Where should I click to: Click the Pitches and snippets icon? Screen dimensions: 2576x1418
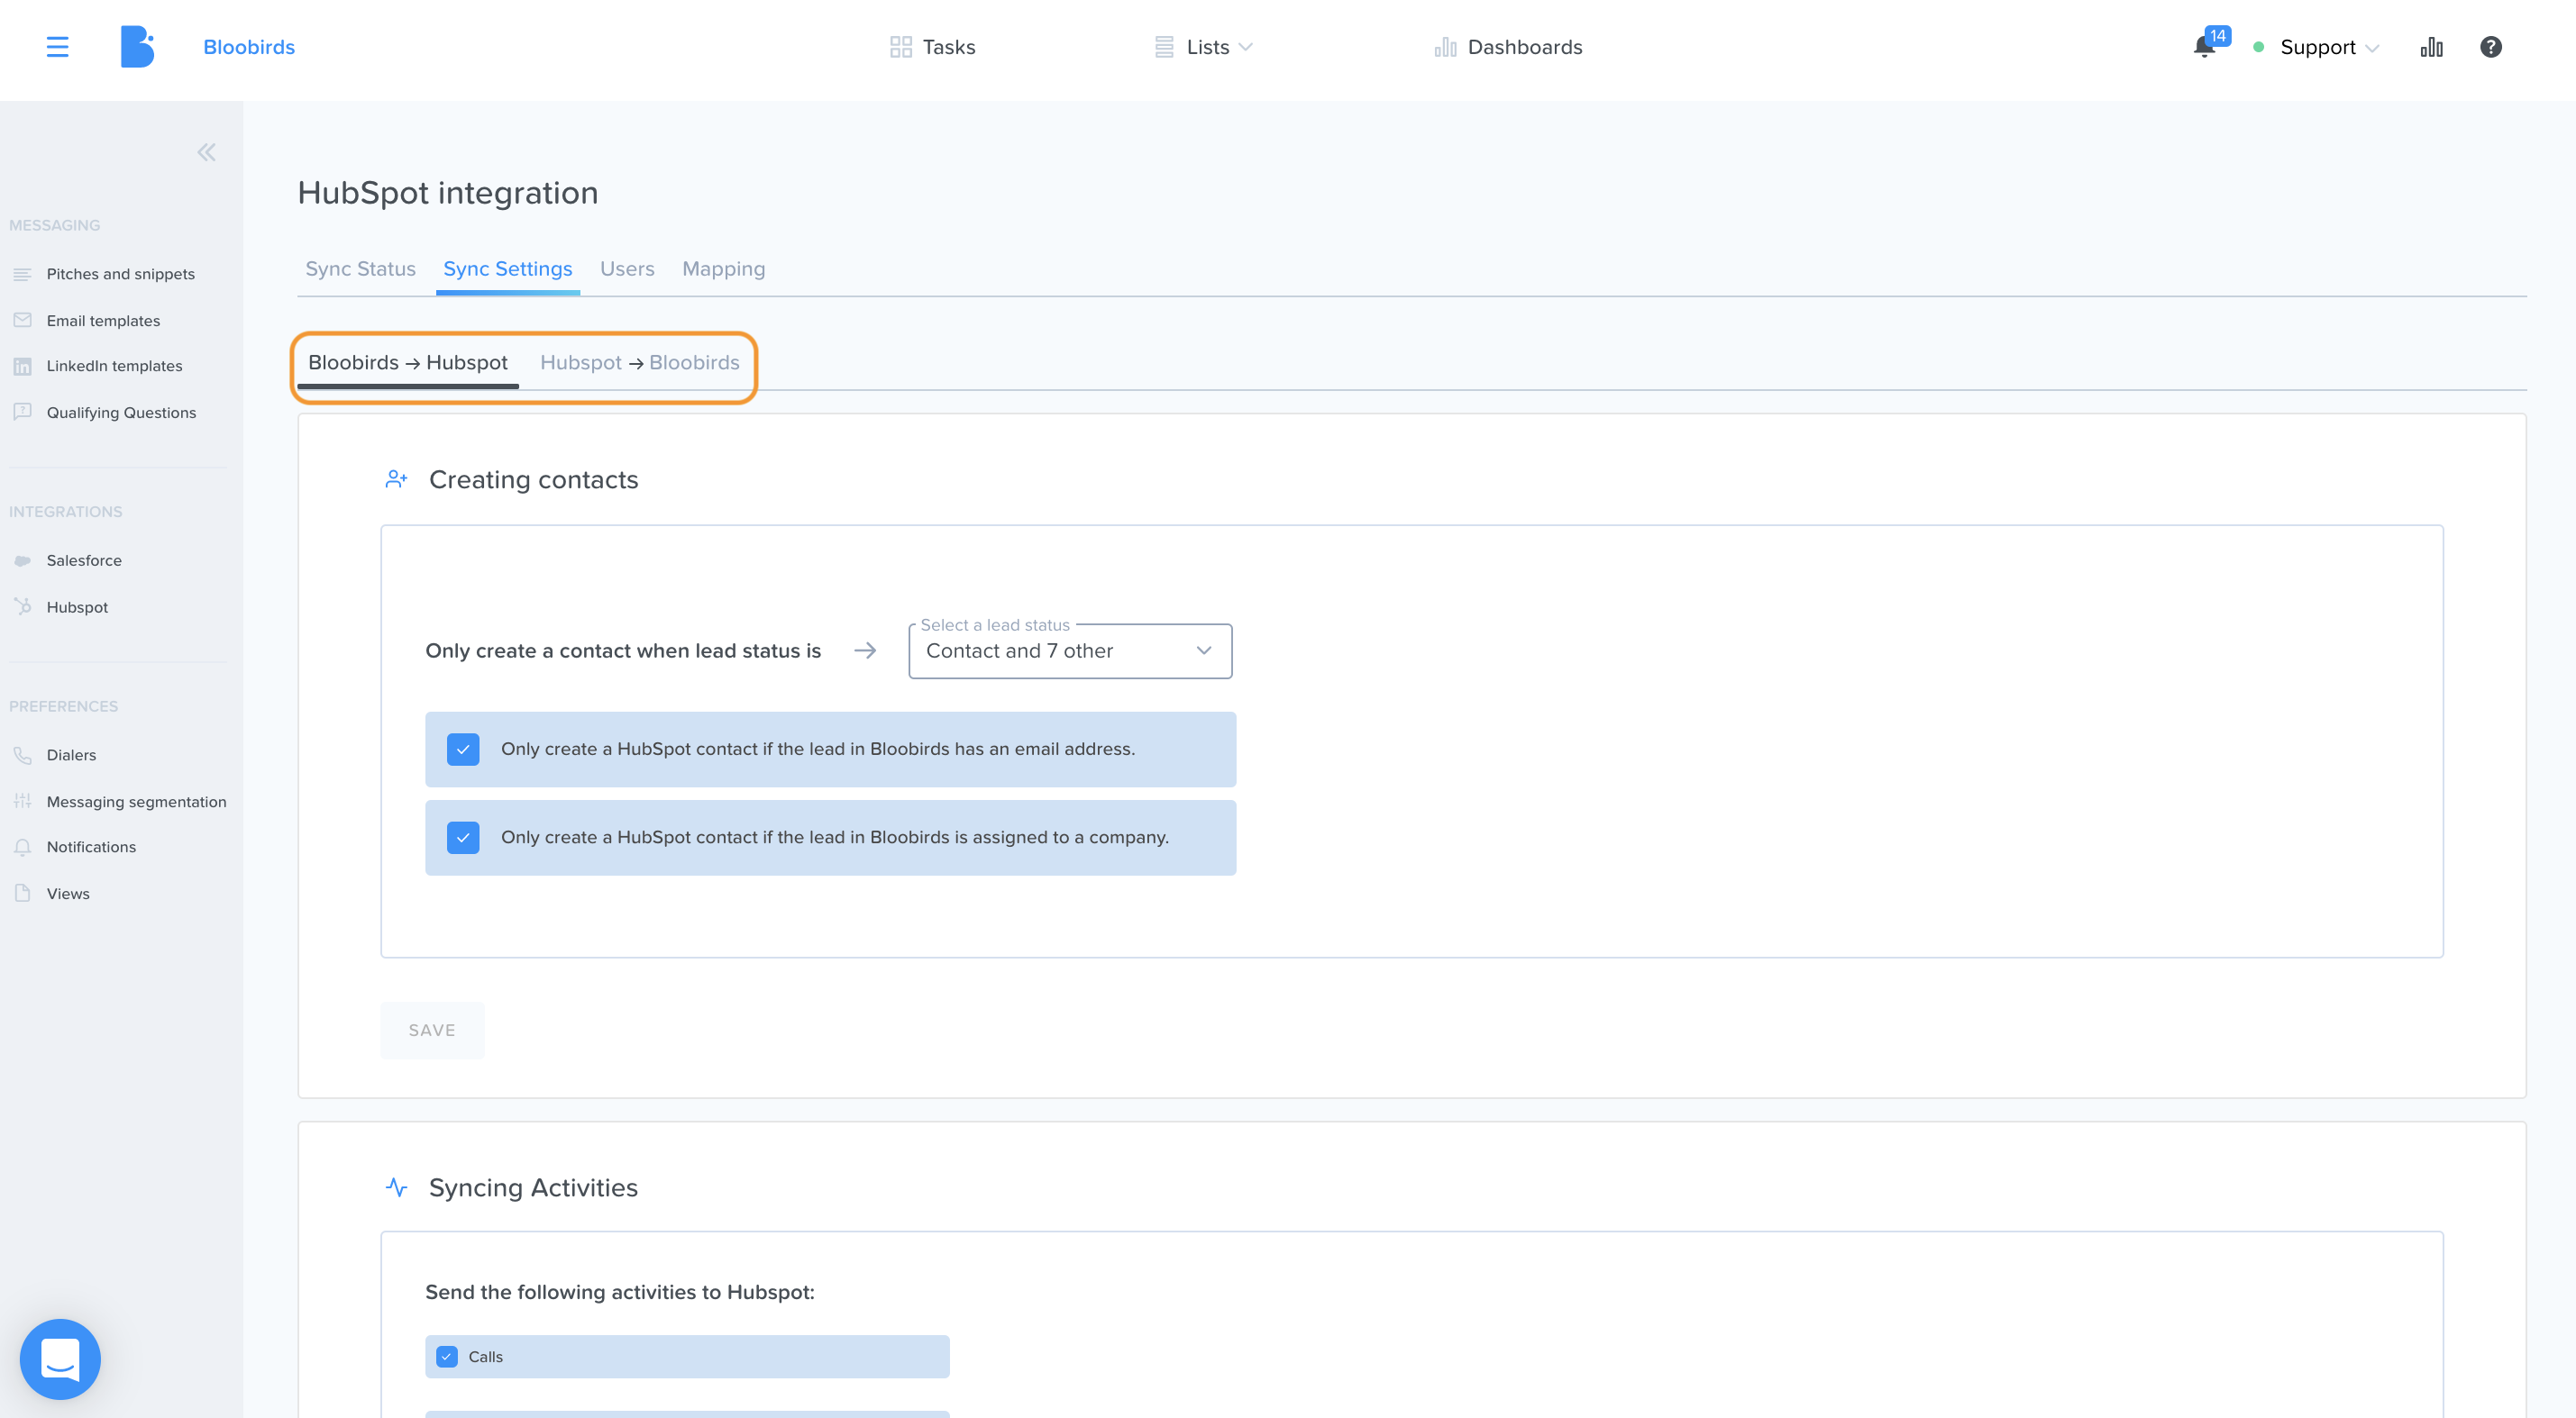[22, 274]
